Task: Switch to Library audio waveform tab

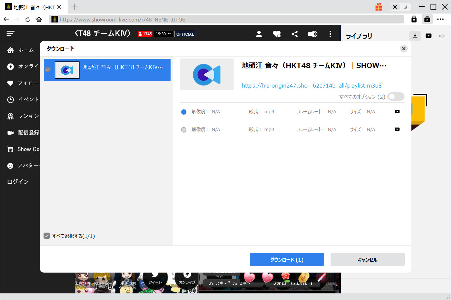Action: point(442,36)
